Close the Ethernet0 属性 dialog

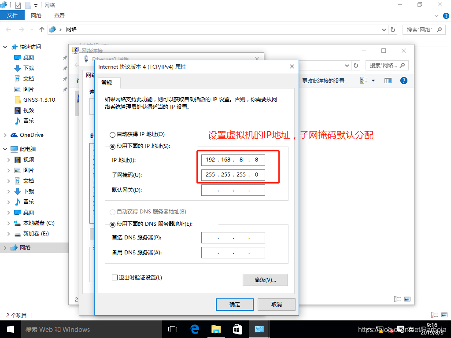point(257,59)
